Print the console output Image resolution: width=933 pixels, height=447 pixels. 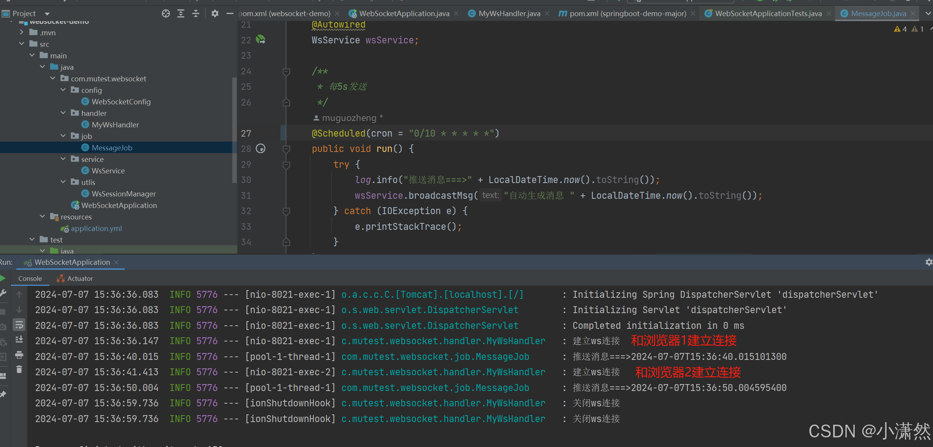(x=19, y=355)
